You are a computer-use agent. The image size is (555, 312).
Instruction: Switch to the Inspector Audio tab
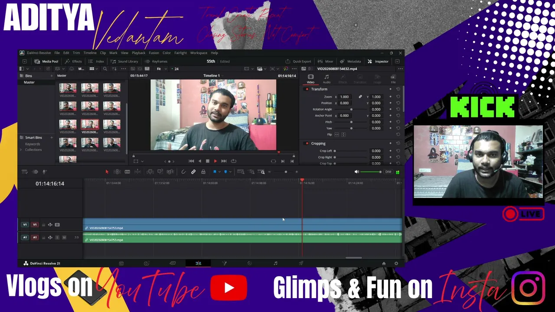pos(326,79)
